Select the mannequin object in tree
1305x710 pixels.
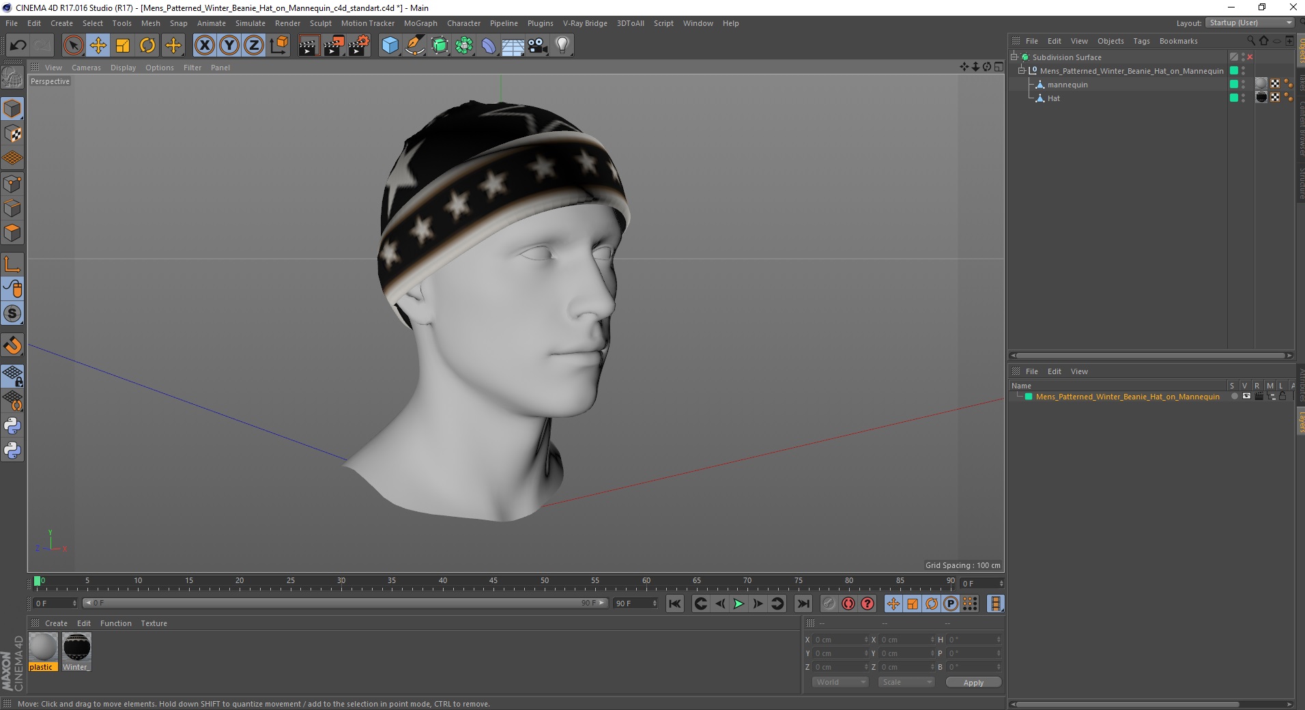point(1067,85)
